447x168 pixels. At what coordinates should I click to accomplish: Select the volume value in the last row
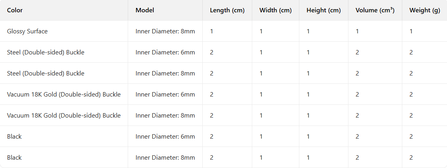357,157
